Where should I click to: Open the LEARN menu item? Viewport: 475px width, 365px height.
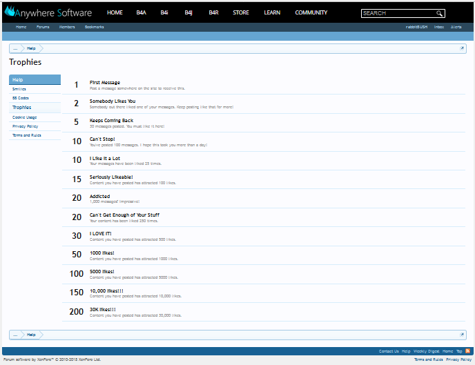[272, 12]
